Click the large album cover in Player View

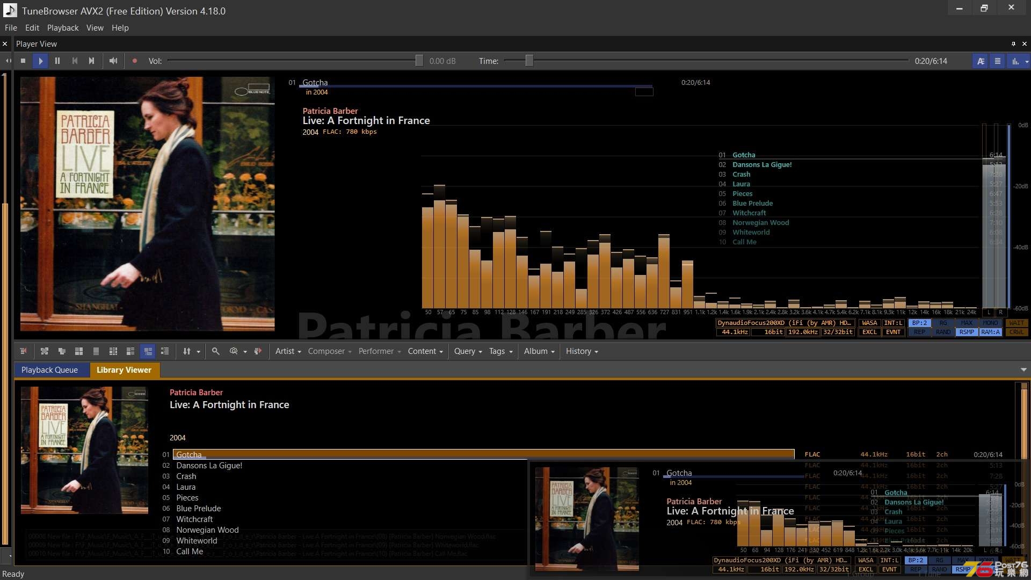(x=147, y=204)
